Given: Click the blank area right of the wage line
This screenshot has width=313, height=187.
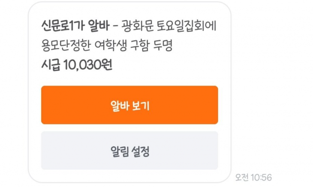Looking at the screenshot, I should click(172, 65).
